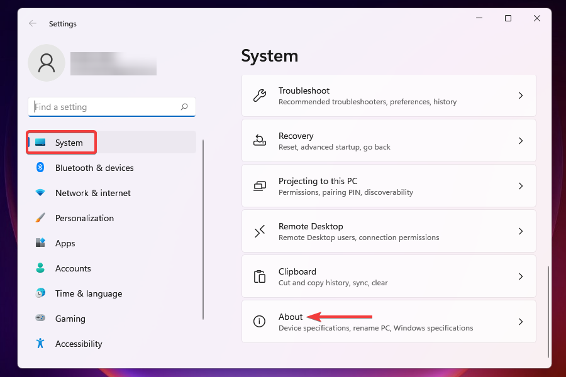Click the Accessibility figure icon
The width and height of the screenshot is (566, 377).
pos(40,344)
